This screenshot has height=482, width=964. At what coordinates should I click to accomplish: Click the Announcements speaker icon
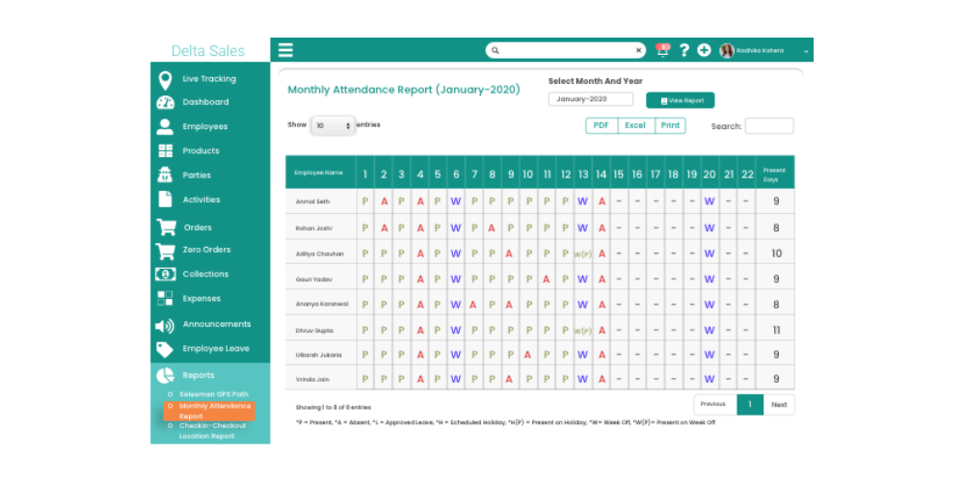(x=165, y=326)
